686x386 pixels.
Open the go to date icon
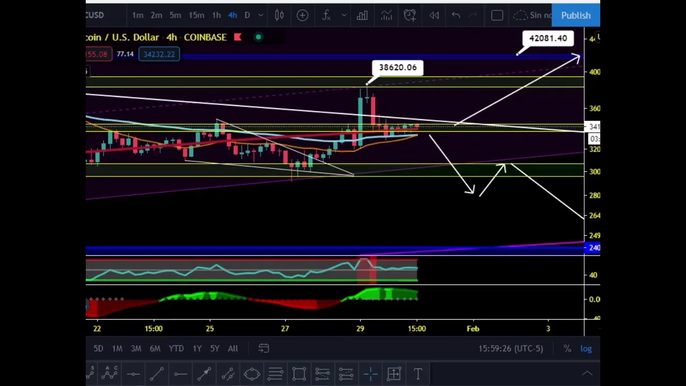click(263, 348)
